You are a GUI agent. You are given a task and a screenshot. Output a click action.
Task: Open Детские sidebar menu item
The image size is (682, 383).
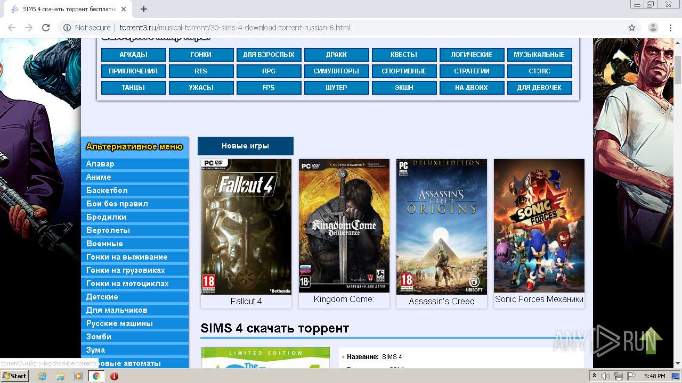[x=135, y=297]
